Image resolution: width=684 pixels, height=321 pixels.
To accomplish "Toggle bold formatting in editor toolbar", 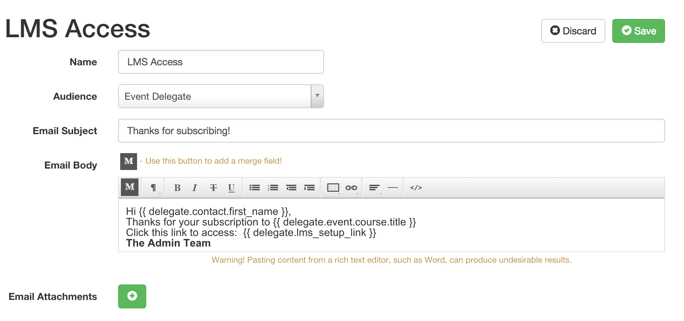I will [x=177, y=188].
